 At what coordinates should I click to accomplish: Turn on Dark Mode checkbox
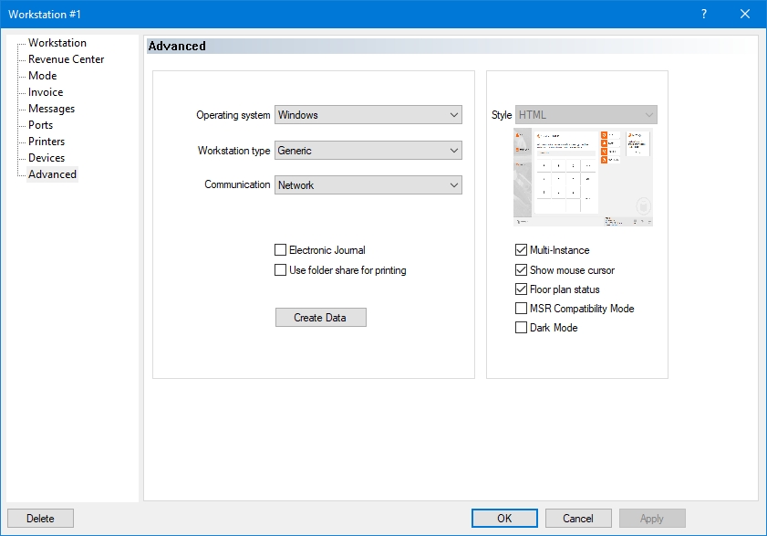click(x=522, y=328)
